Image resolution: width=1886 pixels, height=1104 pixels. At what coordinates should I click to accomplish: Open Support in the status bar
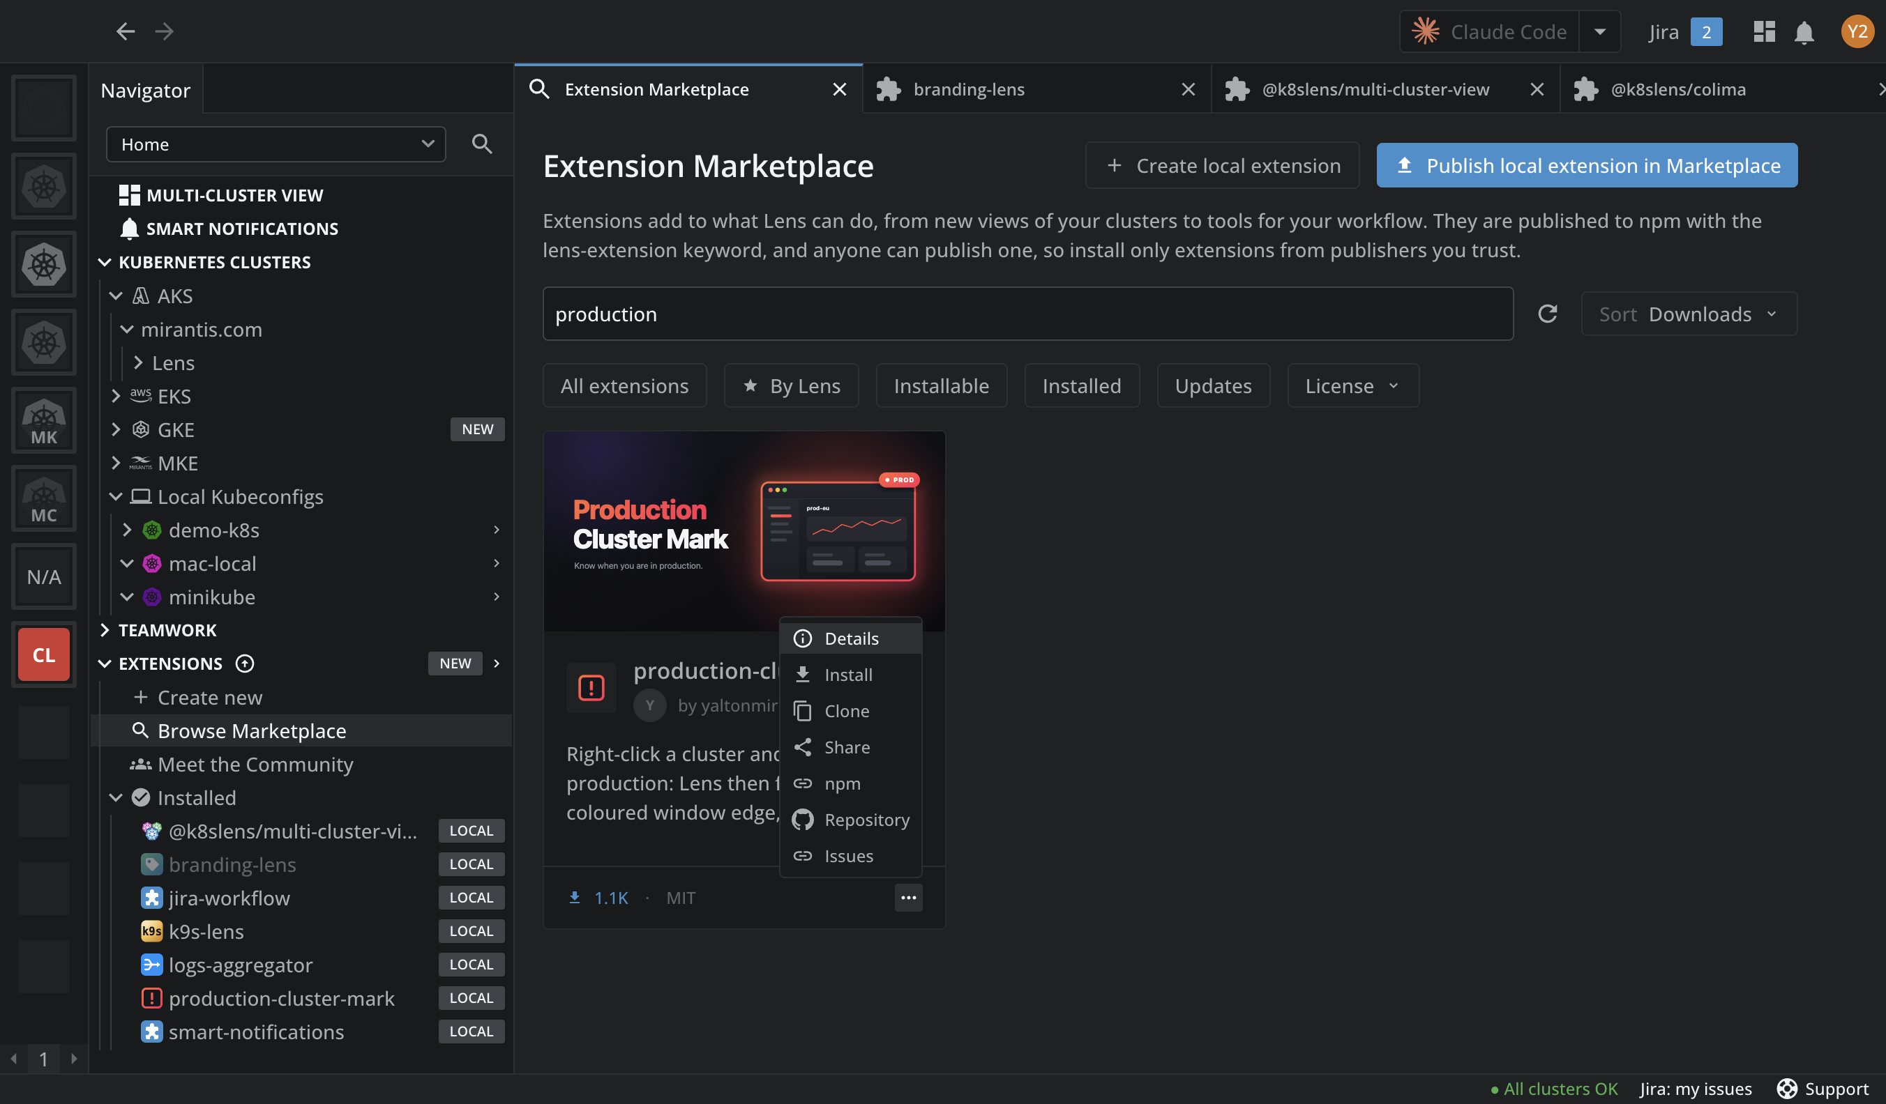tap(1823, 1088)
